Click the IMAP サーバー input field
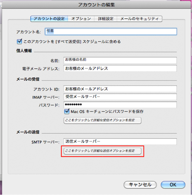The width and height of the screenshot is (192, 195). coord(120,97)
